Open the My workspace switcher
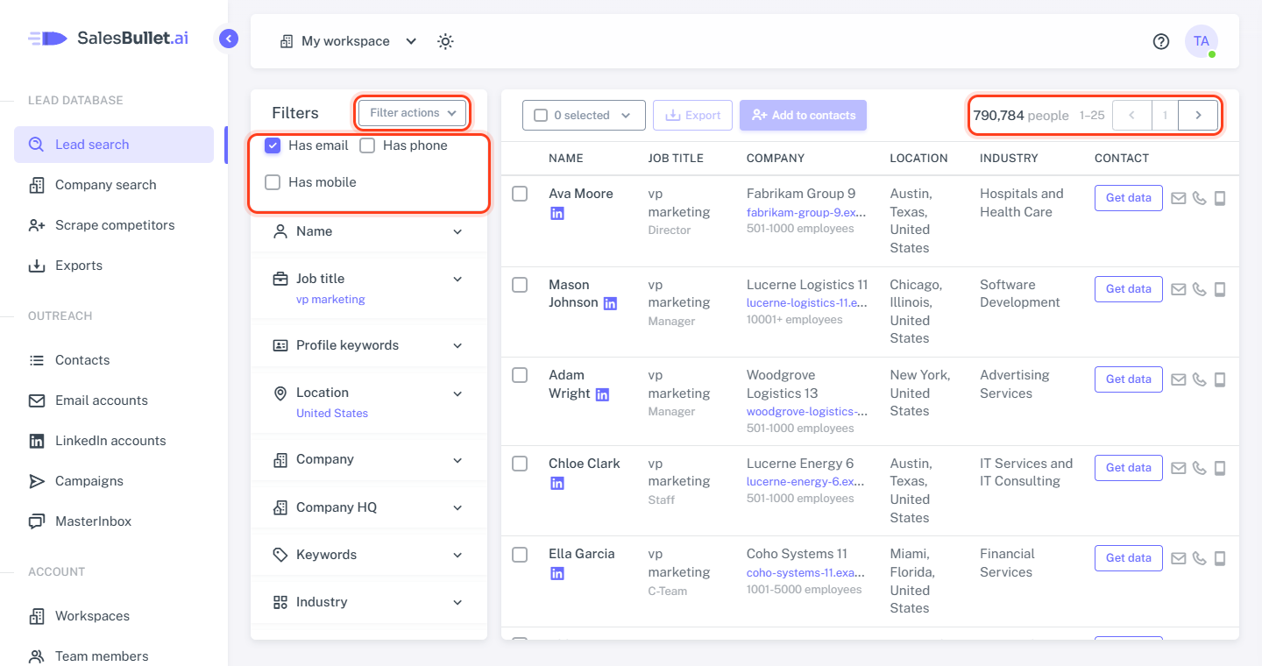1262x666 pixels. (348, 41)
